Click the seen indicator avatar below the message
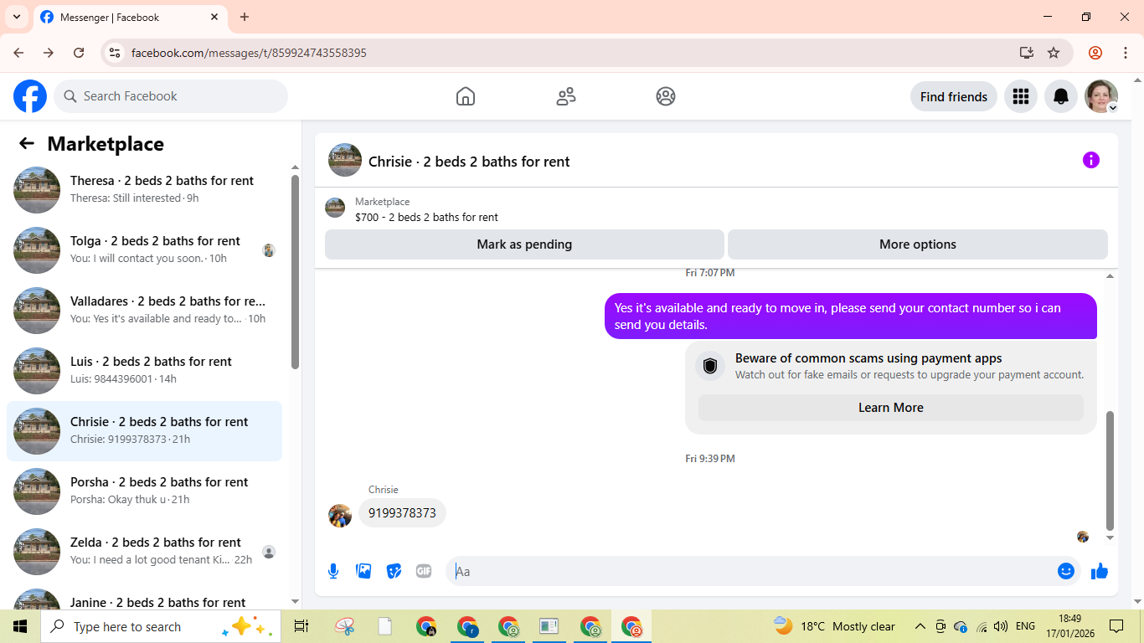This screenshot has height=643, width=1144. tap(1083, 537)
